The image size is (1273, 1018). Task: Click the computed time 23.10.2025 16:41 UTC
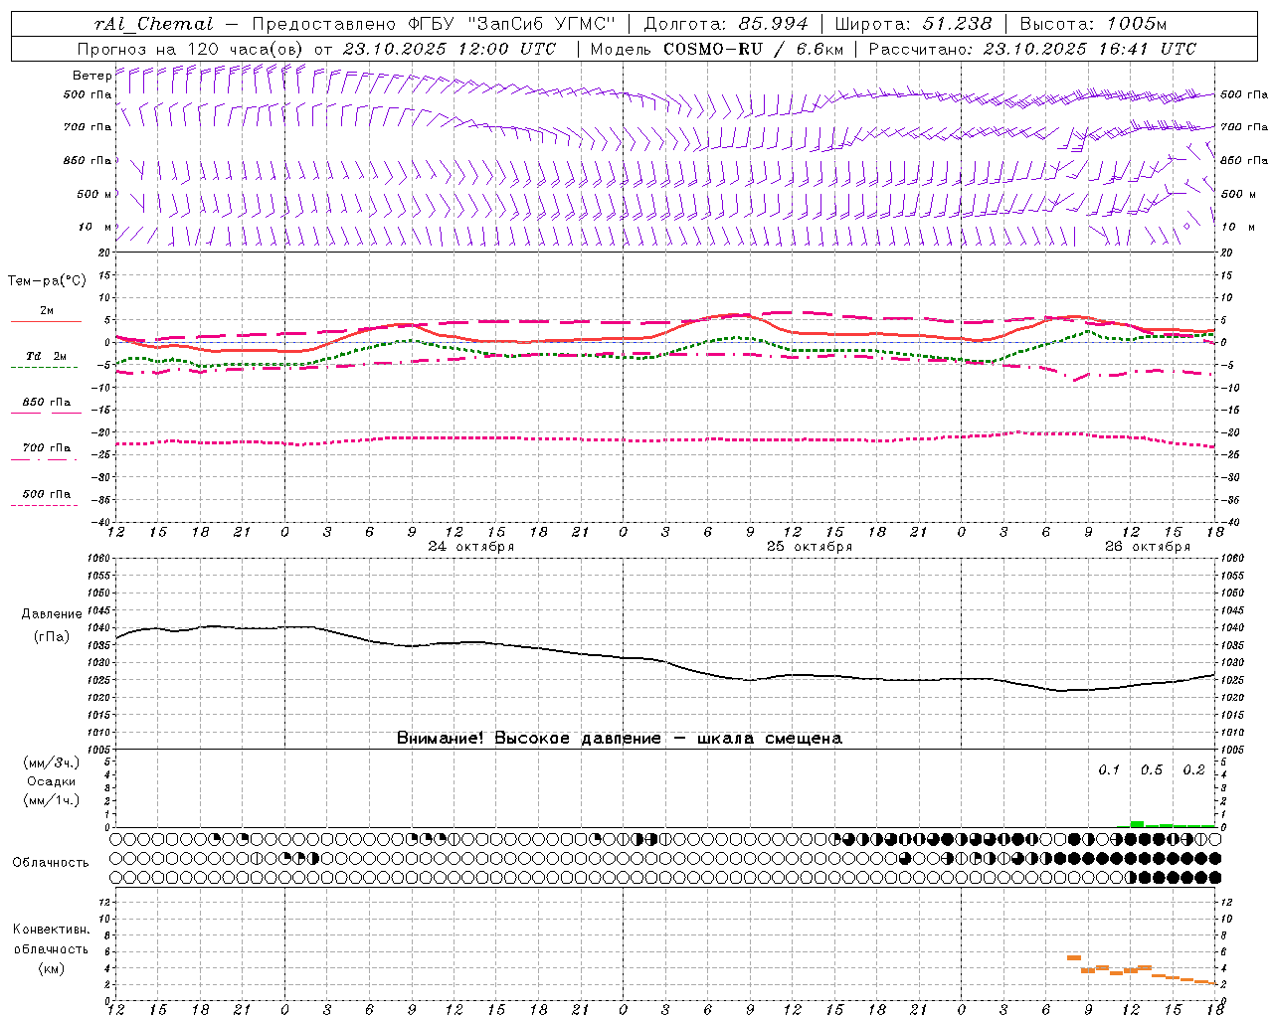point(1090,49)
